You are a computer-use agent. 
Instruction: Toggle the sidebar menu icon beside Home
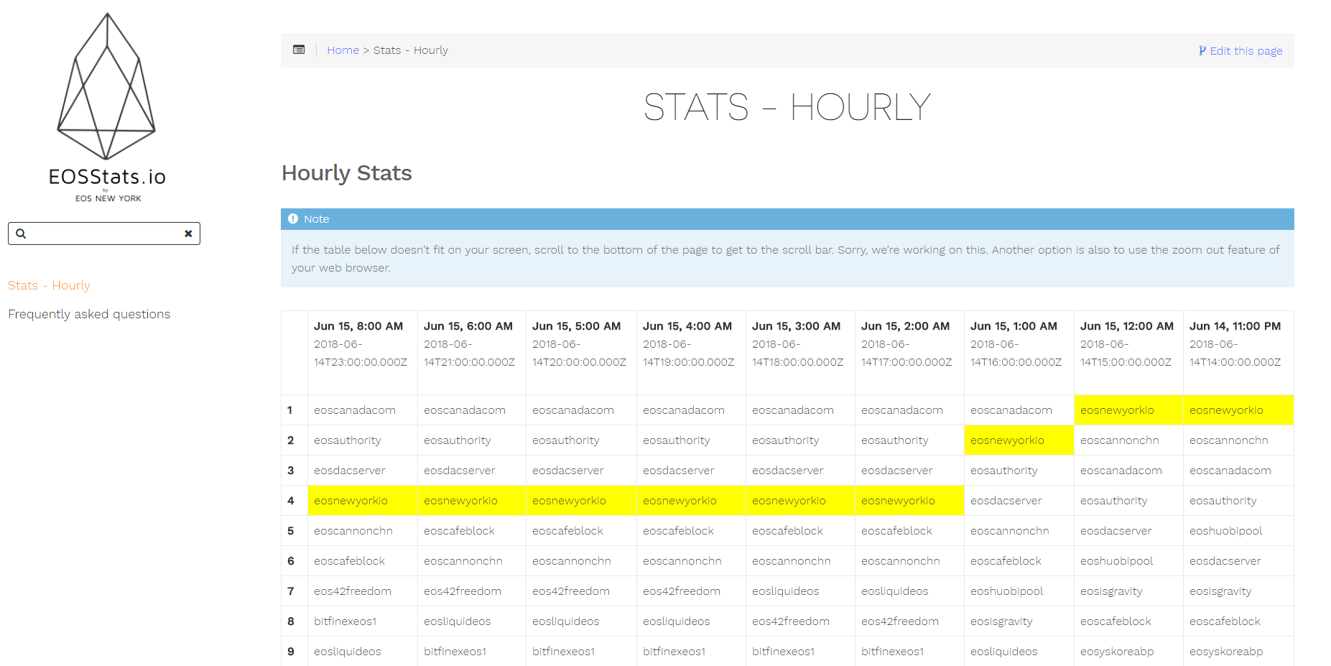coord(299,50)
